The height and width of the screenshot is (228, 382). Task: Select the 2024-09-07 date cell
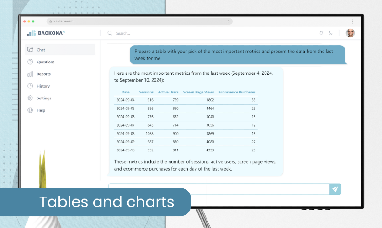point(126,125)
